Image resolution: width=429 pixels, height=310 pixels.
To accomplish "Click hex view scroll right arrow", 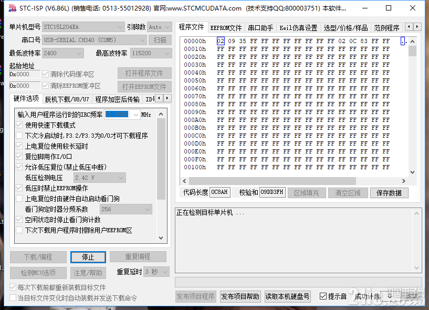I will 404,181.
